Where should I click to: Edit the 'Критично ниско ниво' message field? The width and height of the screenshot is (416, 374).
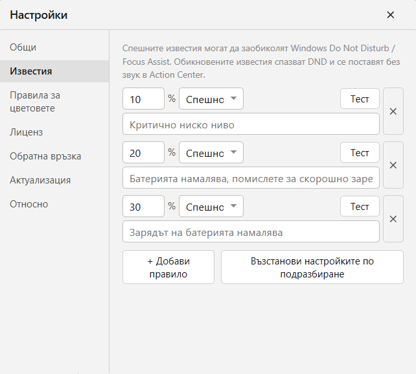[x=251, y=124]
